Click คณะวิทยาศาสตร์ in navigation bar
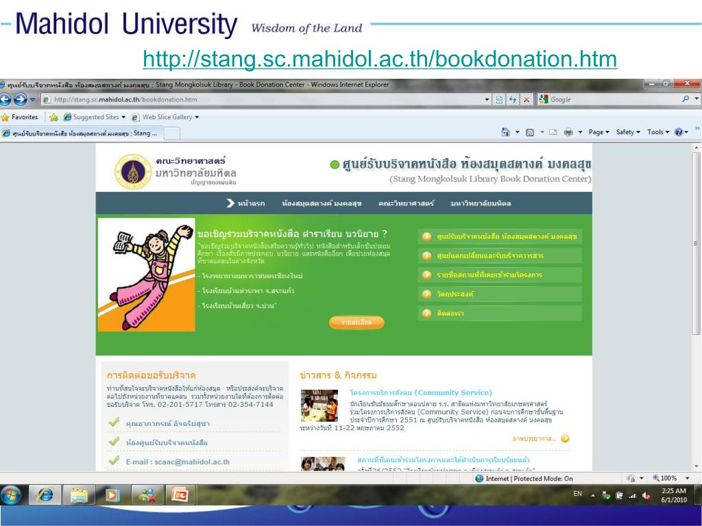702x526 pixels. pyautogui.click(x=406, y=203)
